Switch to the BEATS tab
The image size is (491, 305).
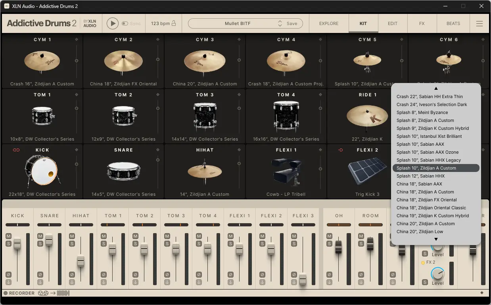pos(453,23)
